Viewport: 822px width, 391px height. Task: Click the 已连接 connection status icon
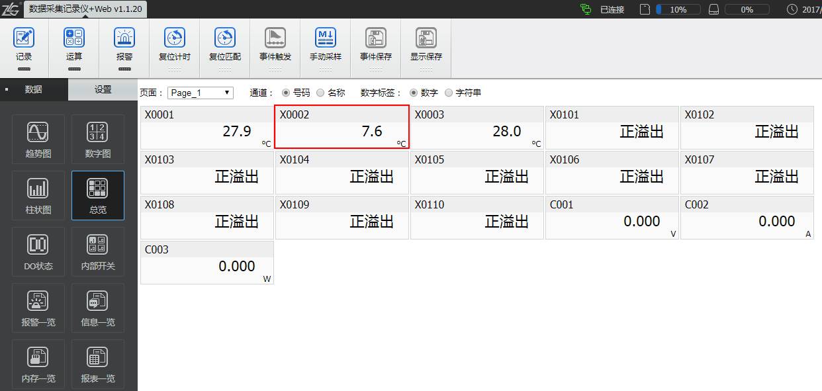pos(585,9)
